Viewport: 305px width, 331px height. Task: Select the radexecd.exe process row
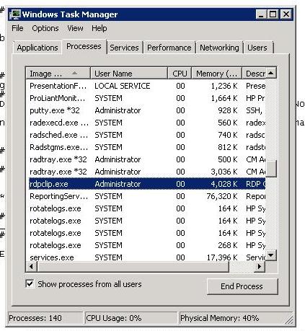(147, 123)
